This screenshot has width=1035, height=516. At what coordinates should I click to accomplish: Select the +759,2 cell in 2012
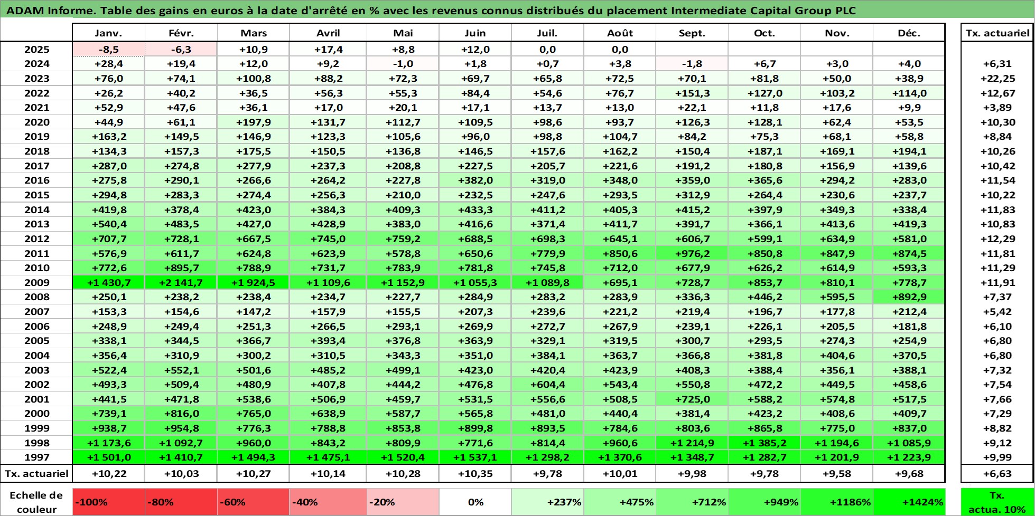point(403,238)
